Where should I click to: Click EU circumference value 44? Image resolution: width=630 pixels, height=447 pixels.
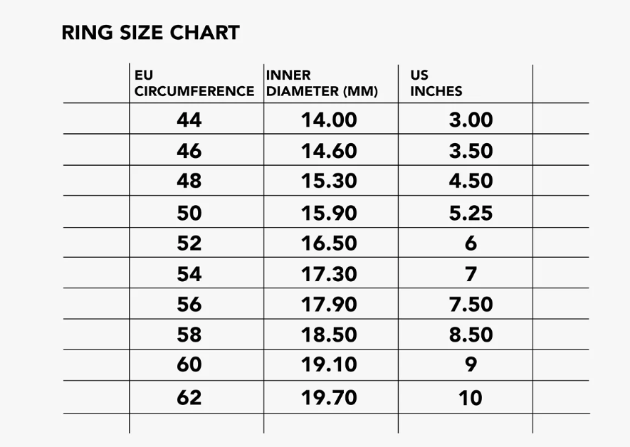click(x=189, y=120)
